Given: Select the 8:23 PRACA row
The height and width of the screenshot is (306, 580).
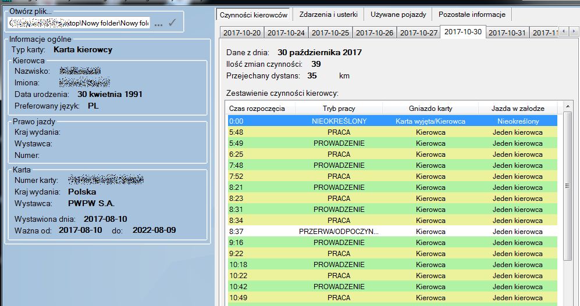Looking at the screenshot, I should 393,199.
